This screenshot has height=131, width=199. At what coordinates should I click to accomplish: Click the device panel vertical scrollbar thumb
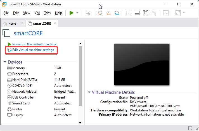click(80, 76)
